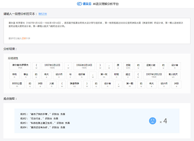Click the 火箭 token
The height and width of the screenshot is (141, 194).
52,85
